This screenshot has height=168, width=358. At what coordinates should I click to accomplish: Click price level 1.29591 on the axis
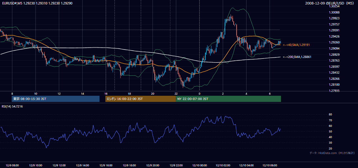point(334,30)
